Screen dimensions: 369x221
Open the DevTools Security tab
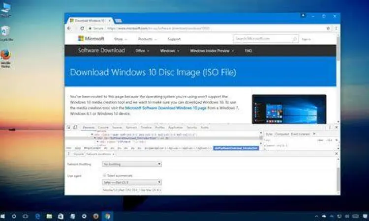[x=191, y=127]
